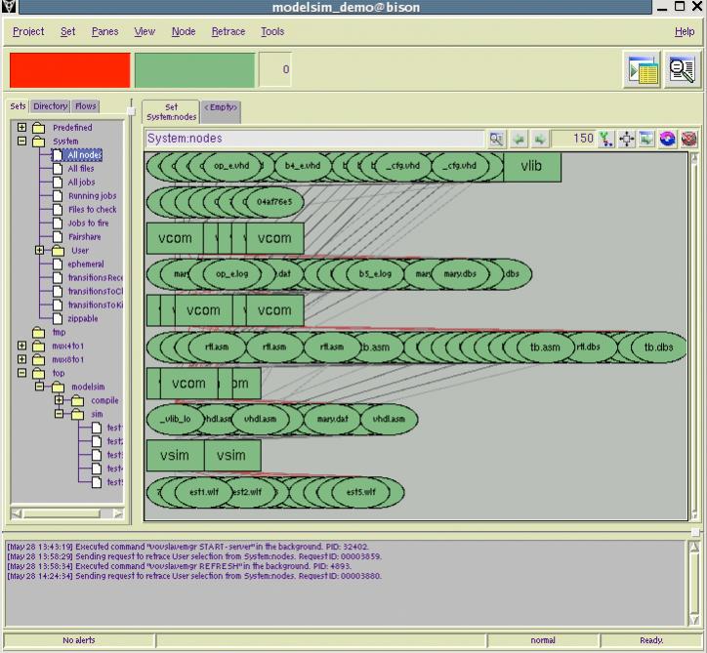Open the search/inspect document icon in top toolbar
707x653 pixels.
(683, 70)
